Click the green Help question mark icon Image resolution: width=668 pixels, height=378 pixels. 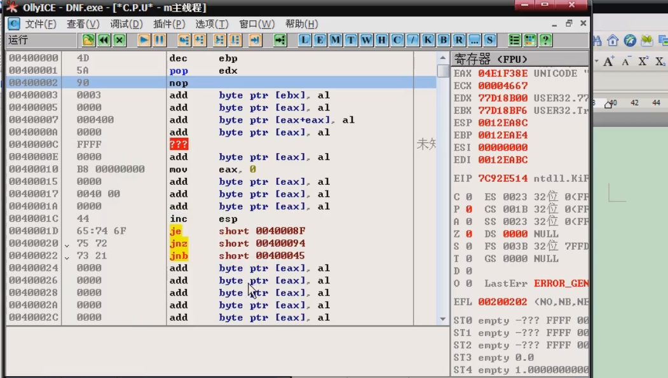(545, 40)
